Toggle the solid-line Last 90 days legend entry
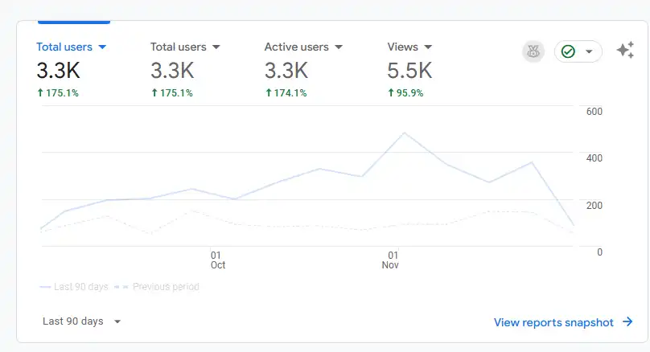This screenshot has width=650, height=352. [x=73, y=287]
